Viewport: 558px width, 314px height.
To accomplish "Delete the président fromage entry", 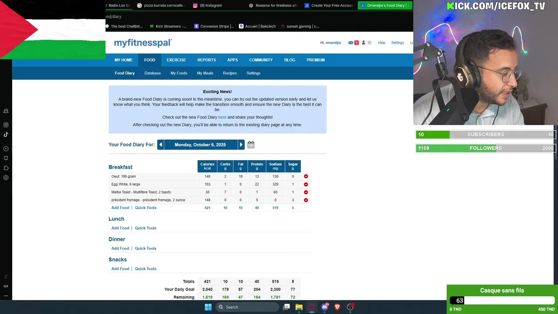I will pos(306,200).
